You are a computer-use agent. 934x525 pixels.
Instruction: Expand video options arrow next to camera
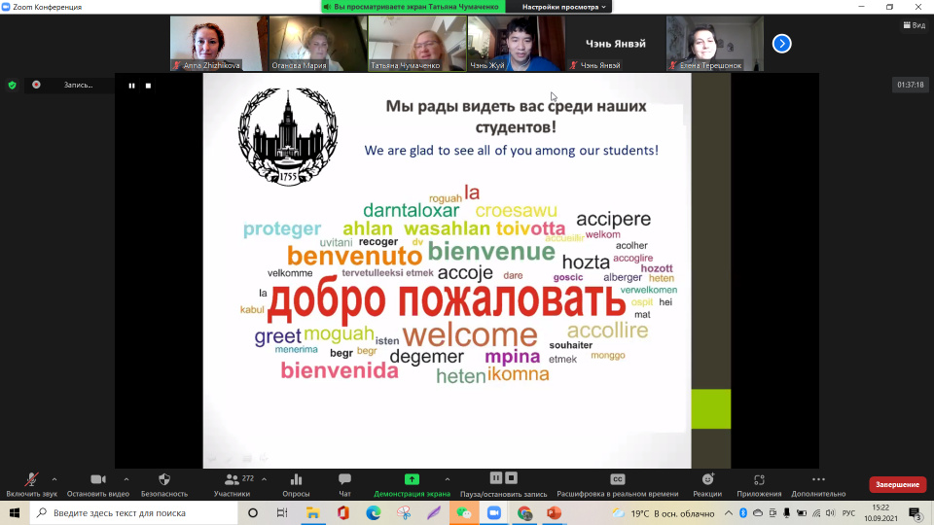[x=126, y=479]
